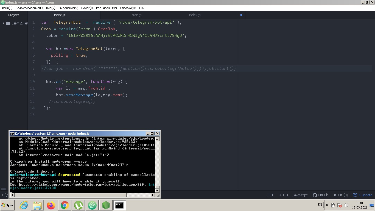
Task: Click the token string on line 3
Action: pyautogui.click(x=125, y=35)
